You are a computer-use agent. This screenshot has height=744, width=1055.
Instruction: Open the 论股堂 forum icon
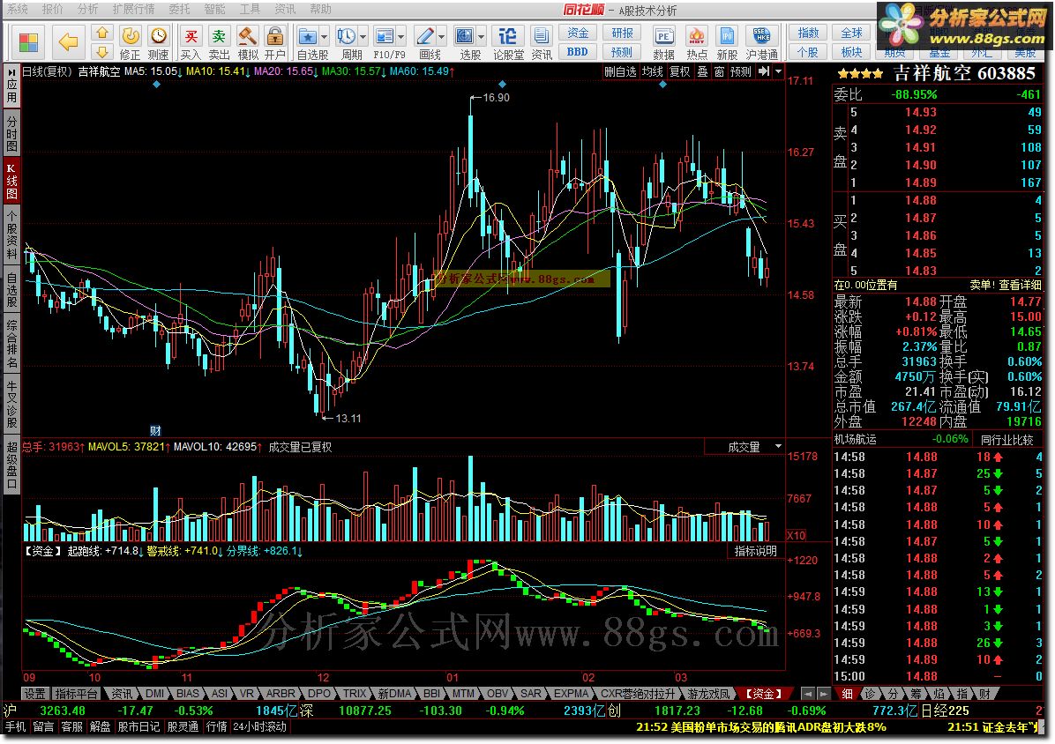click(508, 42)
